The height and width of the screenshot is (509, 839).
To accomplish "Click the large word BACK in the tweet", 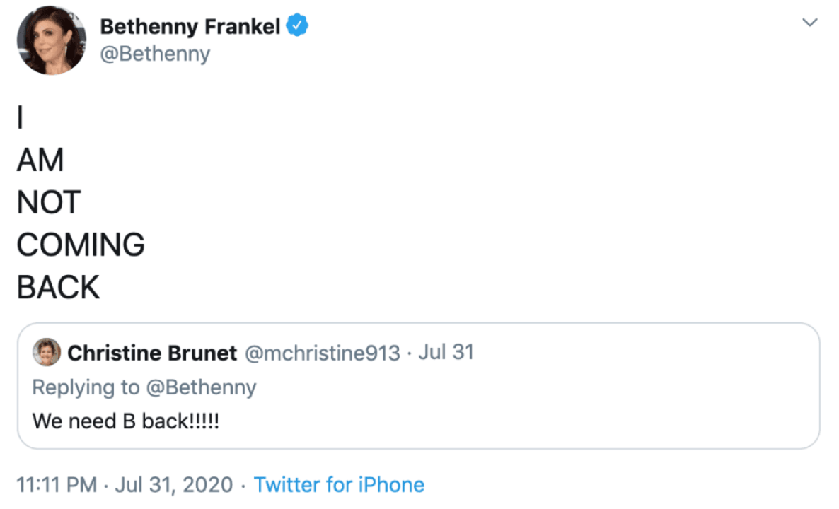I will pos(59,288).
